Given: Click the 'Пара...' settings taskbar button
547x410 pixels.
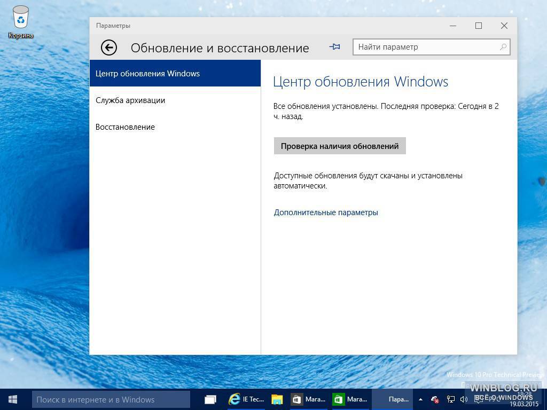Looking at the screenshot, I should [393, 399].
